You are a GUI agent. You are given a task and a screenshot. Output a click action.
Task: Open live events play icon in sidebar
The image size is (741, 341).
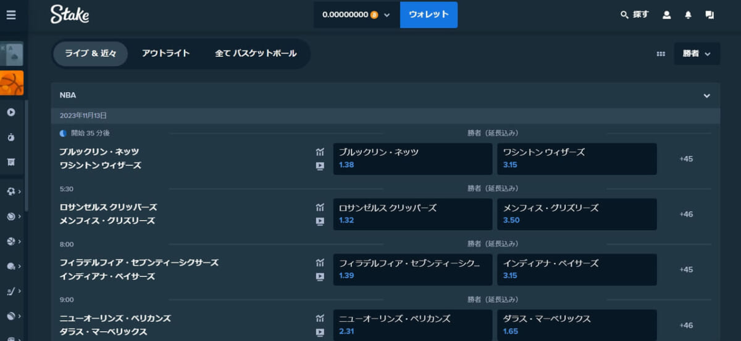coord(11,112)
